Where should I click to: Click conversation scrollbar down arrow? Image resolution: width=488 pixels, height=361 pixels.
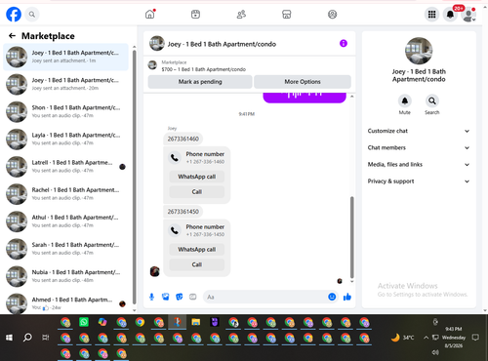[x=351, y=281]
